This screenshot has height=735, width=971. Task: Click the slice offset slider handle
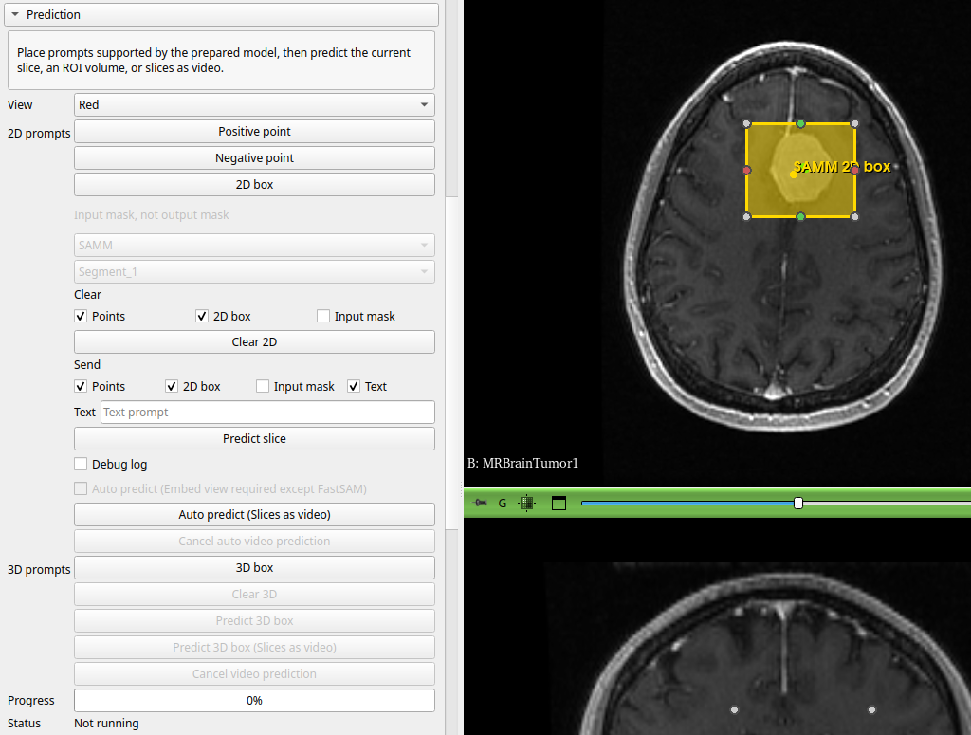[x=798, y=504]
